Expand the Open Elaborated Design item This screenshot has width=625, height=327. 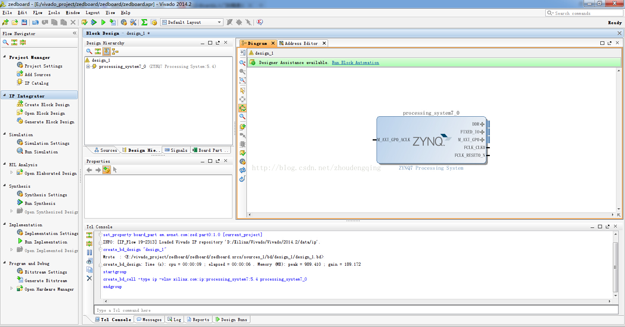(11, 172)
